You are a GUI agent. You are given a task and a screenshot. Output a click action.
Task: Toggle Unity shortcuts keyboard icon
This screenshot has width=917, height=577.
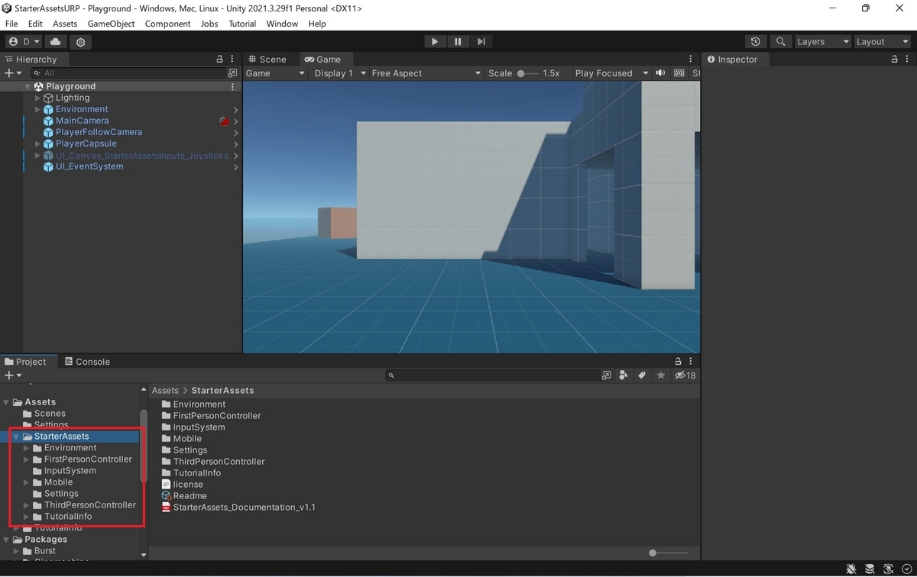point(679,73)
